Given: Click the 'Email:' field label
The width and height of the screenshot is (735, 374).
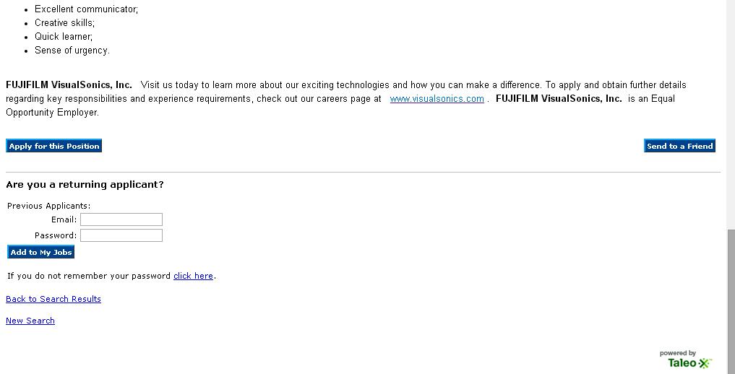Looking at the screenshot, I should click(x=64, y=219).
